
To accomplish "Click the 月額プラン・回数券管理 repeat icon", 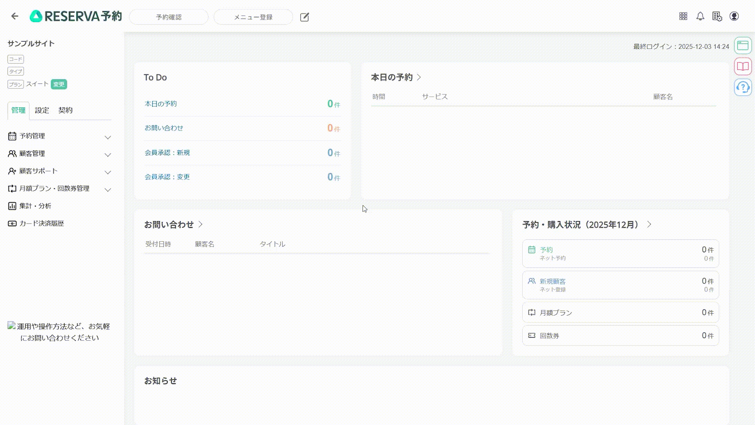I will click(12, 188).
